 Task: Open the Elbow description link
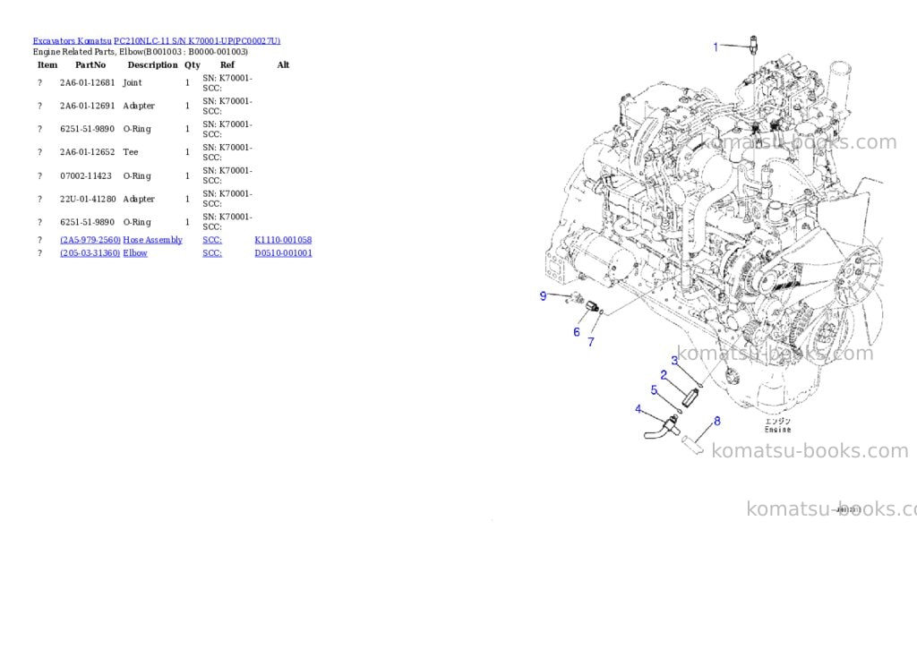pos(135,253)
